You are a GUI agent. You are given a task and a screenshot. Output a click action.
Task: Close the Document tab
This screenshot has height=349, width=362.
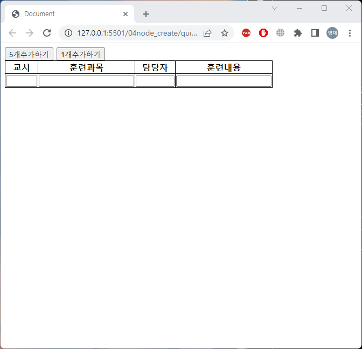click(126, 14)
